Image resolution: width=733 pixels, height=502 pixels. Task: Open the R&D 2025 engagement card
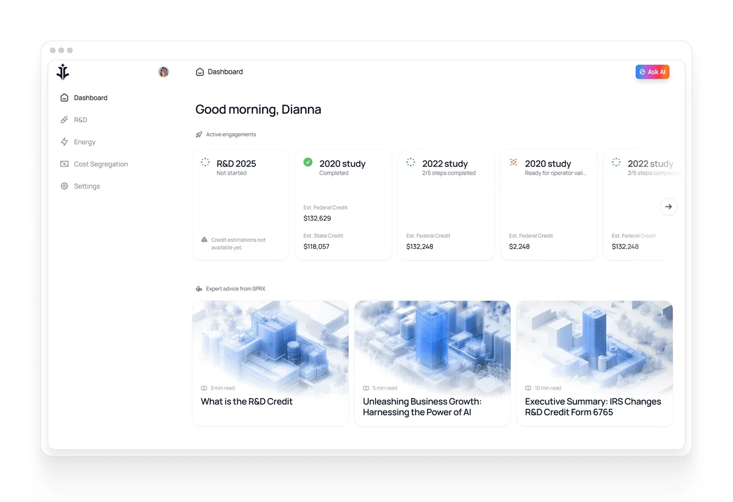click(x=241, y=205)
